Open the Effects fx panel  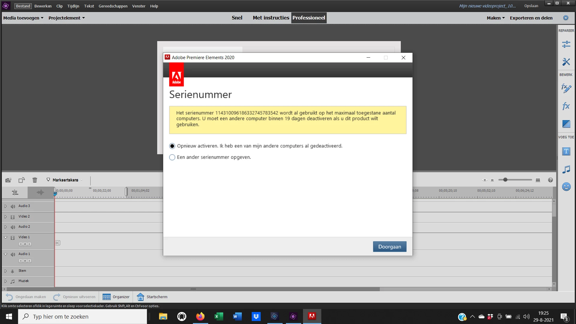click(x=566, y=106)
